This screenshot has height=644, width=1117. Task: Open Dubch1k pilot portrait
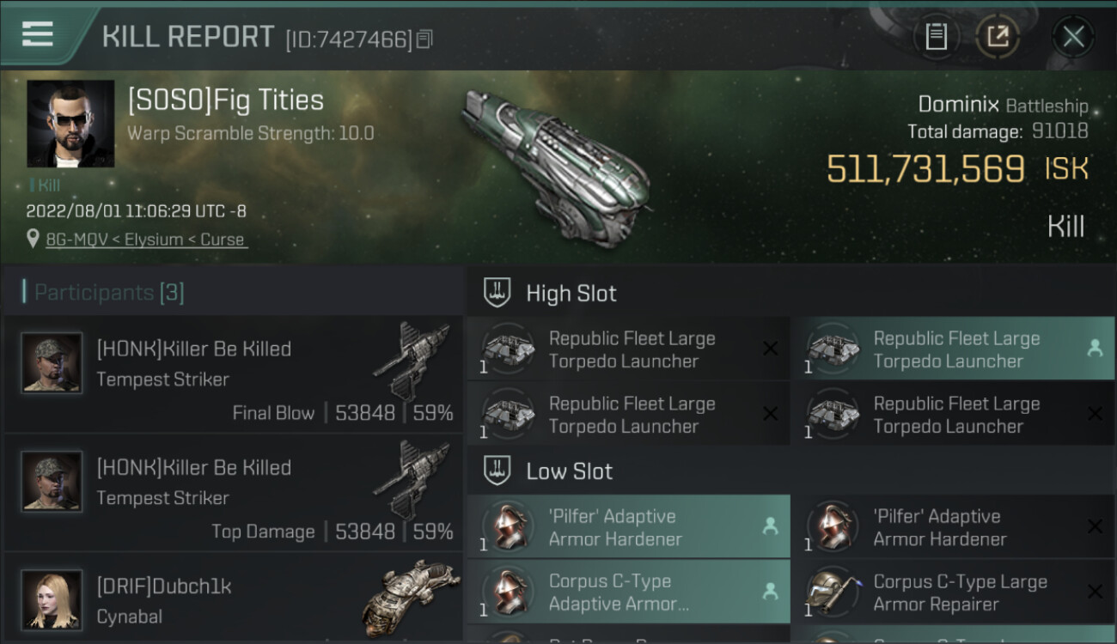[52, 598]
